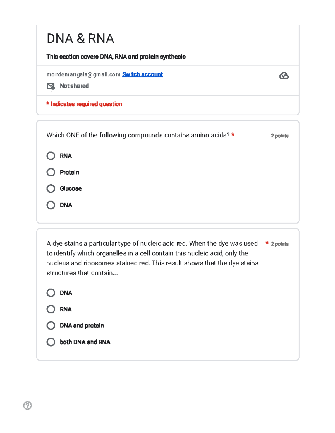
Task: Click the DNA & RNA form title
Action: pyautogui.click(x=80, y=38)
